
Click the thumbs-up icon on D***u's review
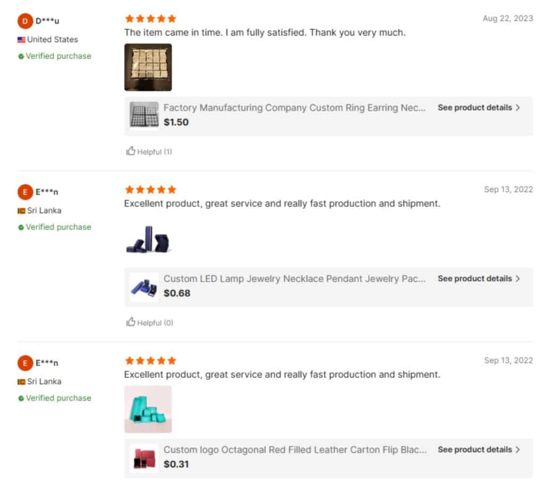(130, 151)
